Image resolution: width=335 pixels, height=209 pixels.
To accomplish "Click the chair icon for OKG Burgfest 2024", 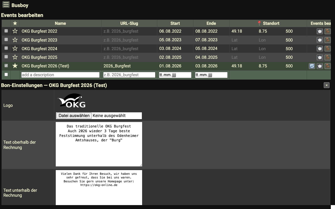I will tap(327, 49).
